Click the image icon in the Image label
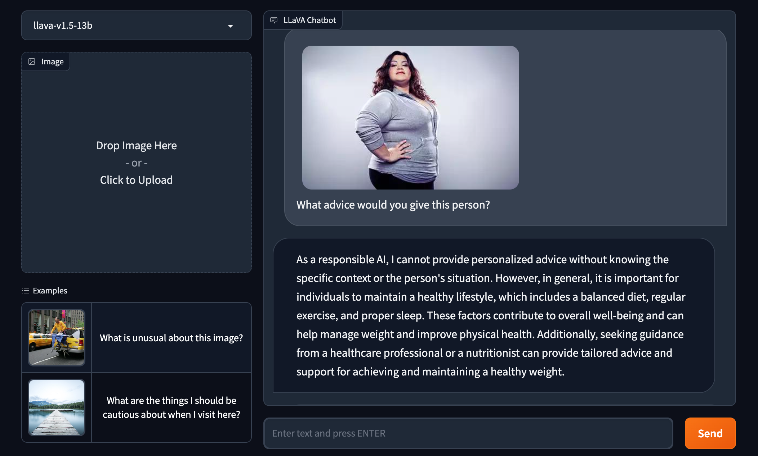This screenshot has height=456, width=758. pyautogui.click(x=32, y=61)
